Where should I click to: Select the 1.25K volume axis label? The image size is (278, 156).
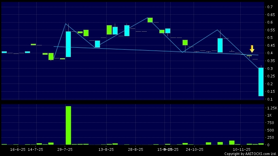[x=272, y=108]
